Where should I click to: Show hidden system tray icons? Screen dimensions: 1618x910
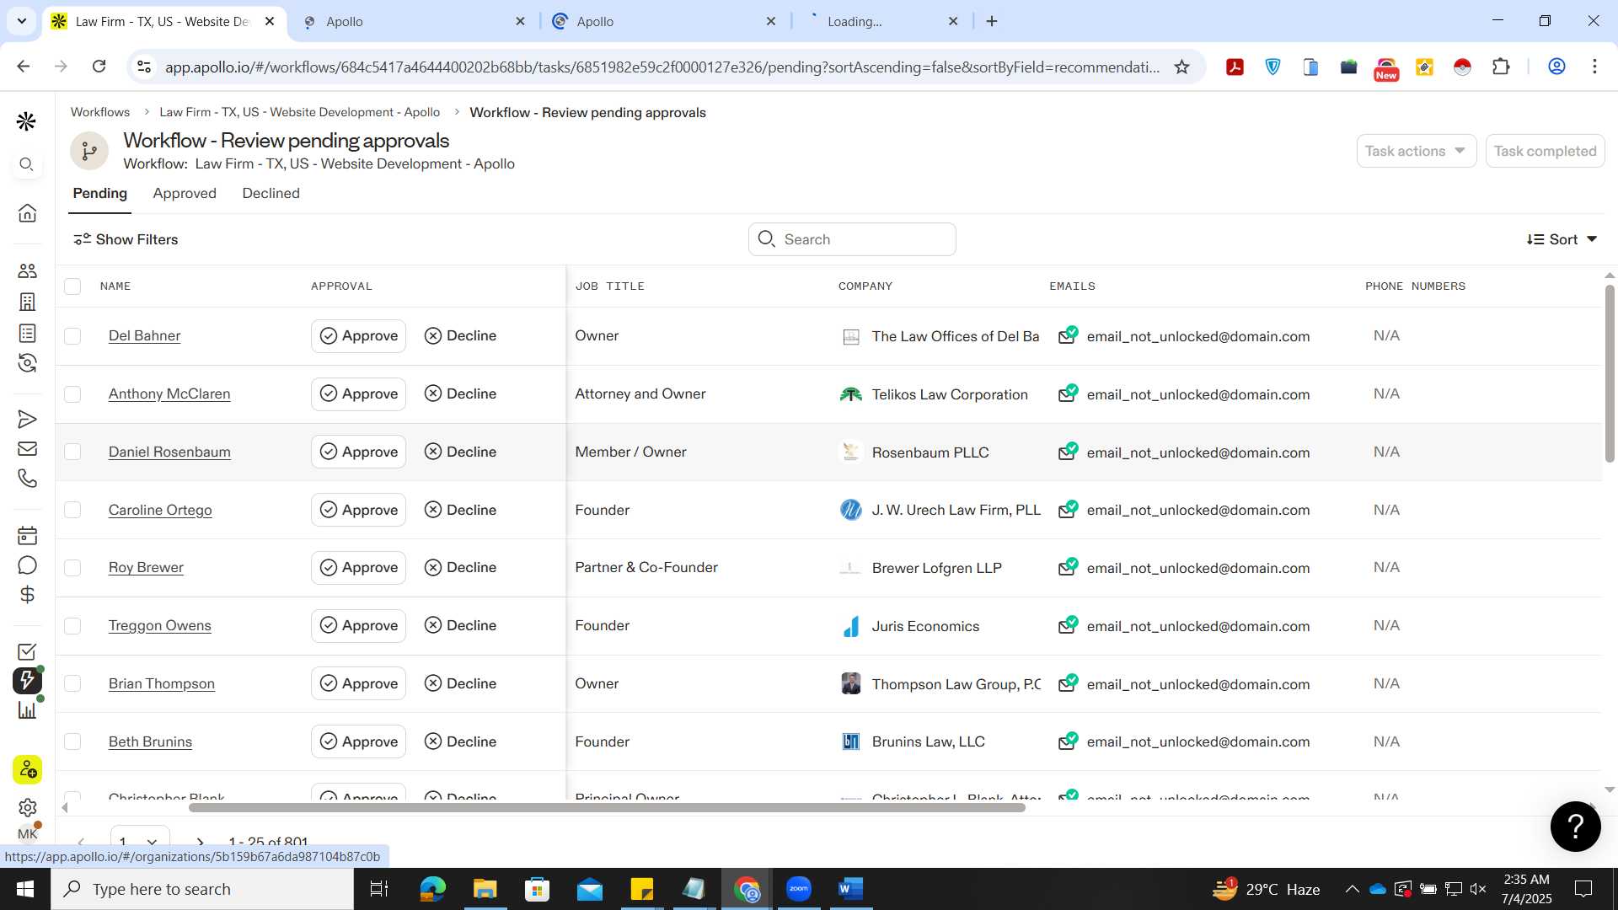click(x=1352, y=889)
